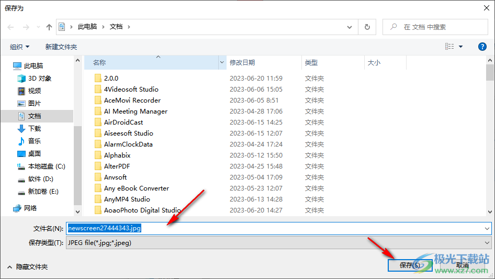Collapse folders with 隐藏文件夹
This screenshot has height=279, width=495.
[27, 267]
